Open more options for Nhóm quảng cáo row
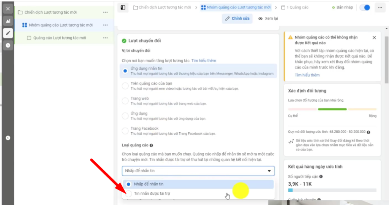This screenshot has width=389, height=205. click(x=106, y=25)
